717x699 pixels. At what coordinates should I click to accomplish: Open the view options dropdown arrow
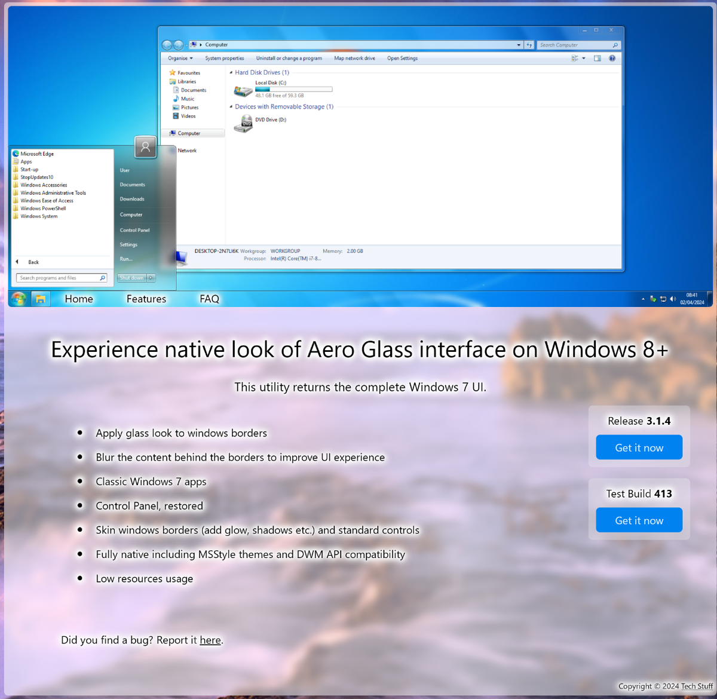click(584, 58)
